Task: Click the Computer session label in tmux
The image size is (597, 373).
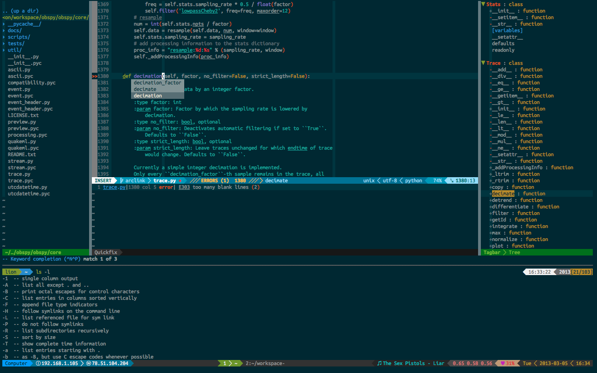Action: (16, 363)
